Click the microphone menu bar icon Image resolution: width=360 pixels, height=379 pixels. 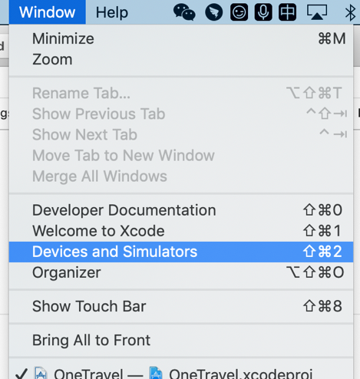tap(263, 12)
